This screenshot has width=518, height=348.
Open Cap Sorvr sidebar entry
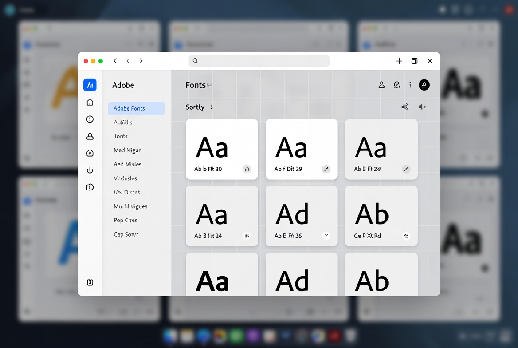click(126, 234)
